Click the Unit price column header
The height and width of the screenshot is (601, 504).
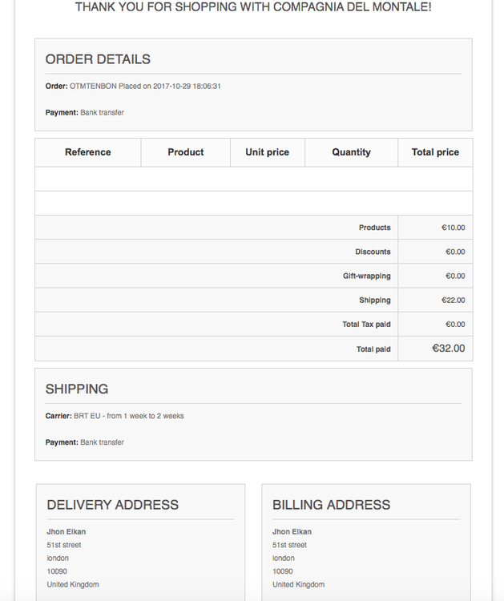[267, 152]
